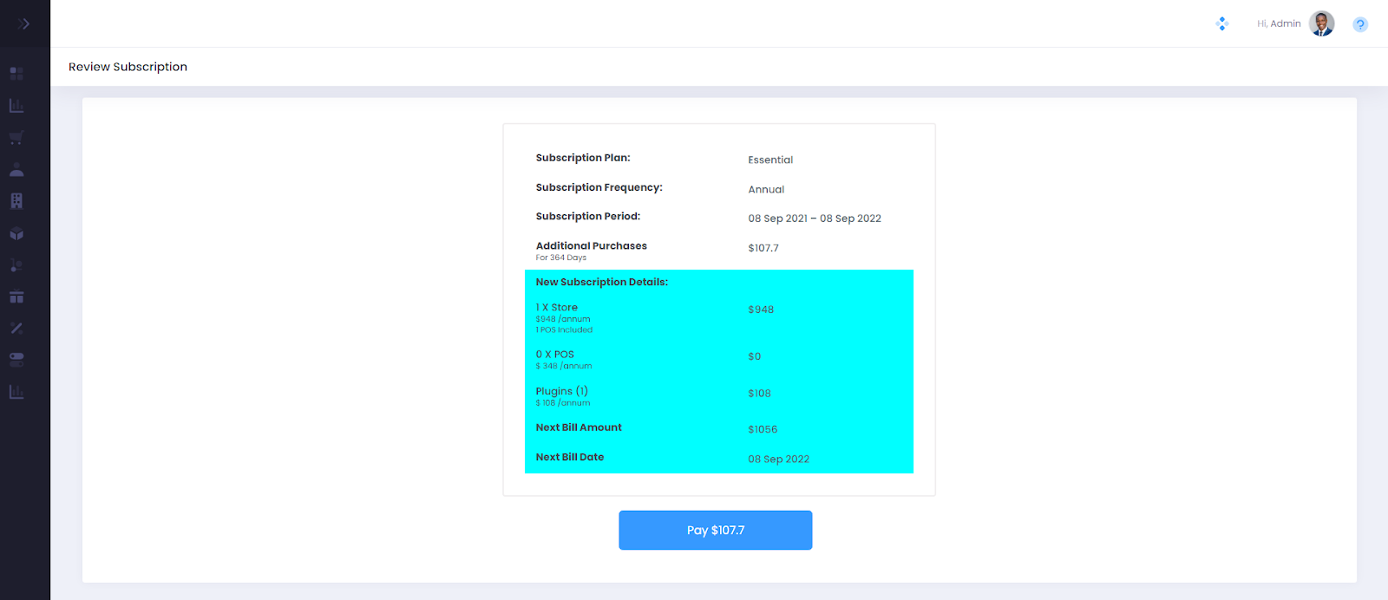Image resolution: width=1388 pixels, height=600 pixels.
Task: Open the person icon in sidebar
Action: click(16, 169)
